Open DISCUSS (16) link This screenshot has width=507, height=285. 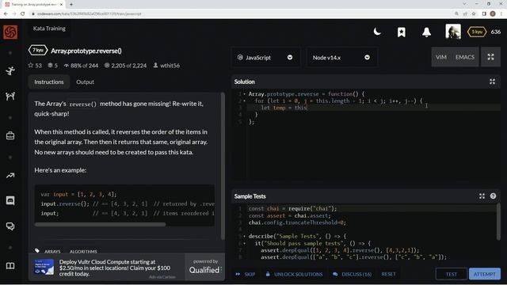click(x=352, y=274)
